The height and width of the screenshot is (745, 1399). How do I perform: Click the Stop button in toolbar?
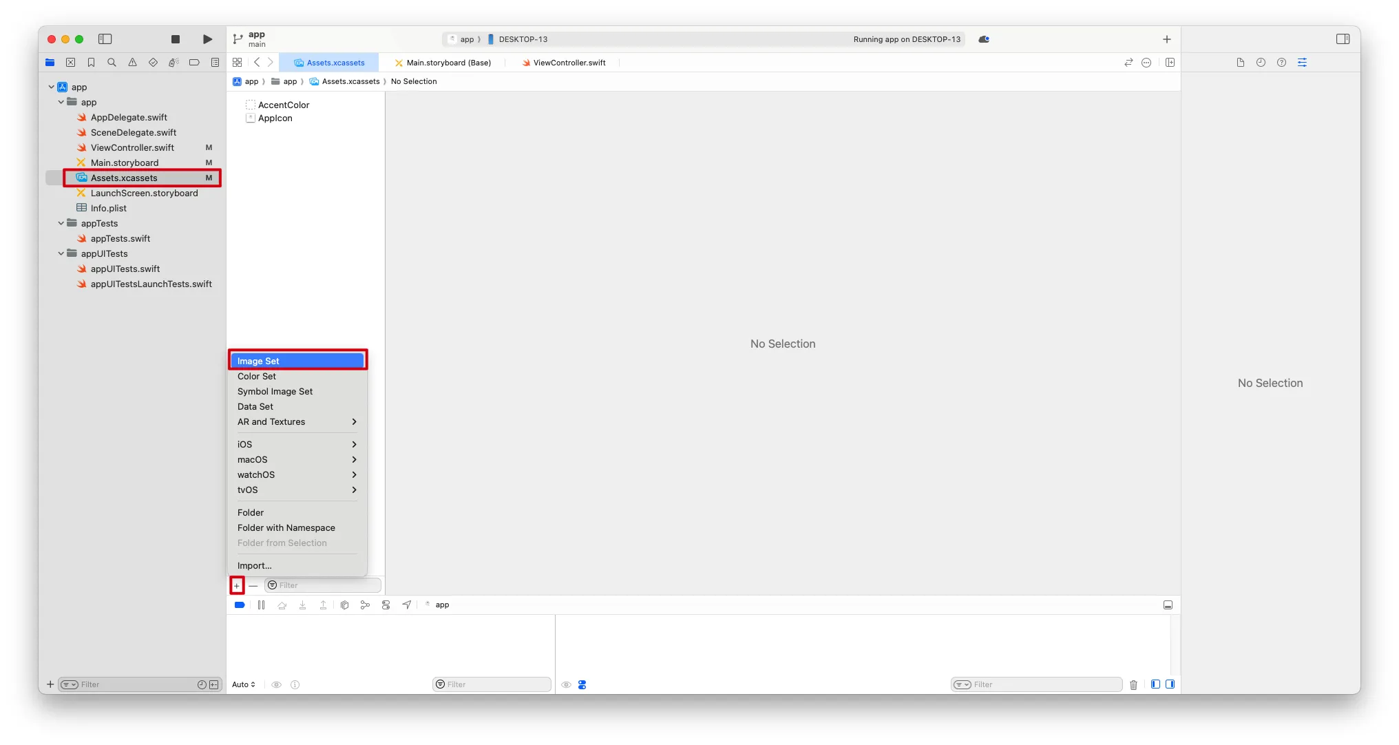tap(176, 39)
